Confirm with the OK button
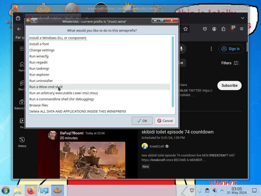This screenshot has height=196, width=261. 142,121
